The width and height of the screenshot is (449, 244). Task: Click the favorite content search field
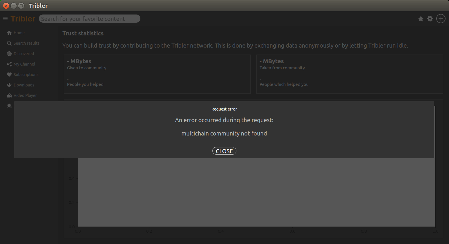(x=89, y=18)
